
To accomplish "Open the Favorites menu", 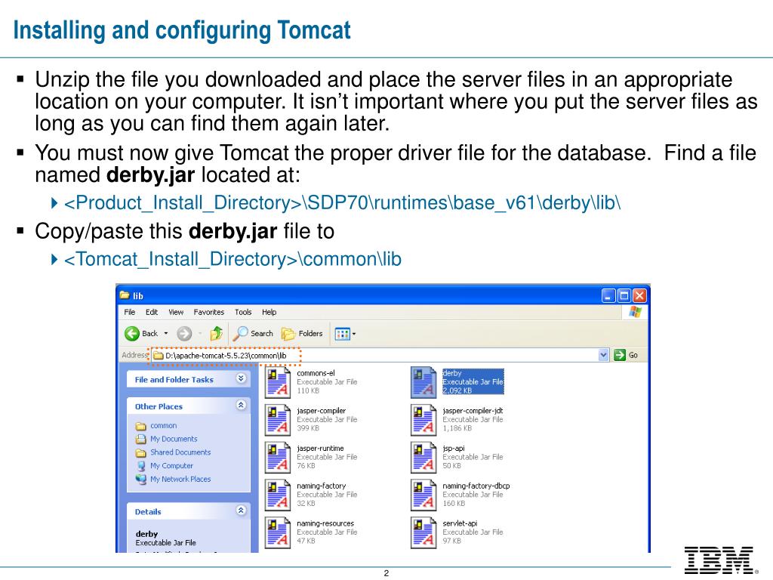I will pos(209,312).
